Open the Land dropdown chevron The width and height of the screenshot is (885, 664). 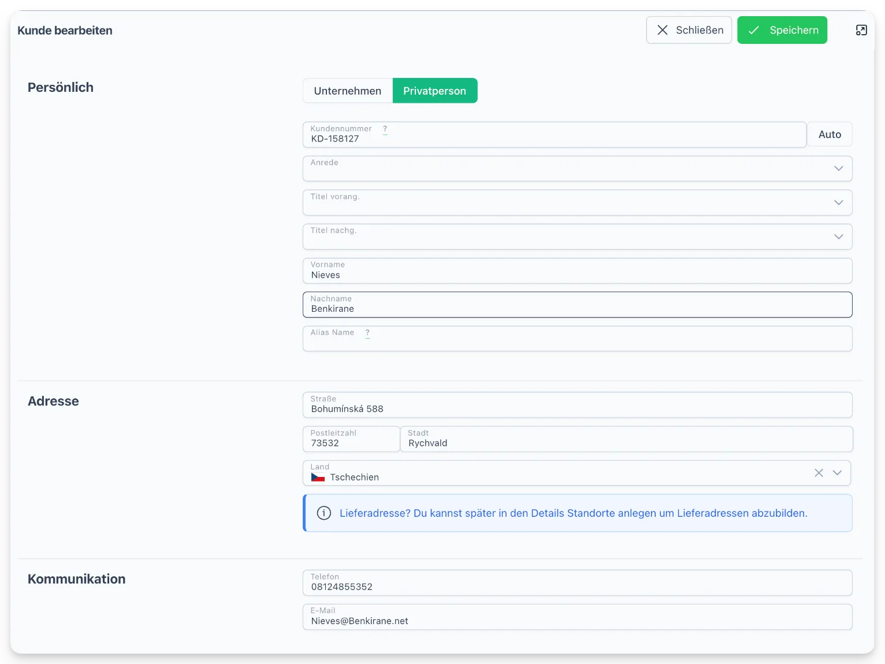click(837, 473)
